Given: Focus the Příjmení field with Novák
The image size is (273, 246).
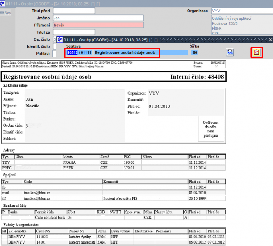Looking at the screenshot, I should click(x=98, y=25).
